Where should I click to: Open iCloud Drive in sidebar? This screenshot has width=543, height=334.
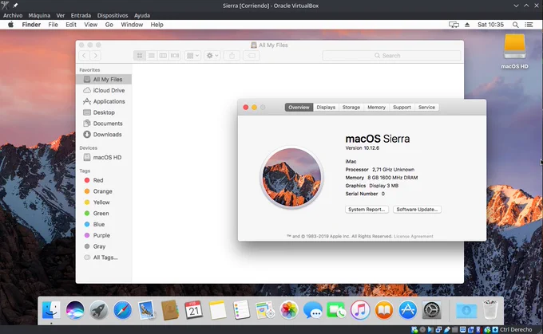104,90
